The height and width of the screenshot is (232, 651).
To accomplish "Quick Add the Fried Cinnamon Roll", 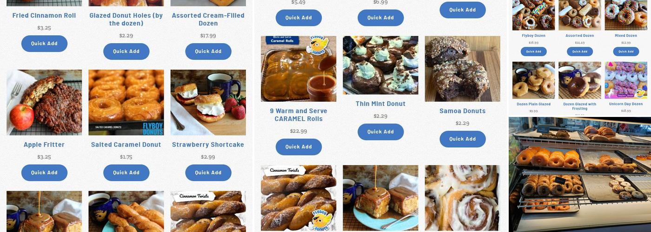I will (x=44, y=44).
